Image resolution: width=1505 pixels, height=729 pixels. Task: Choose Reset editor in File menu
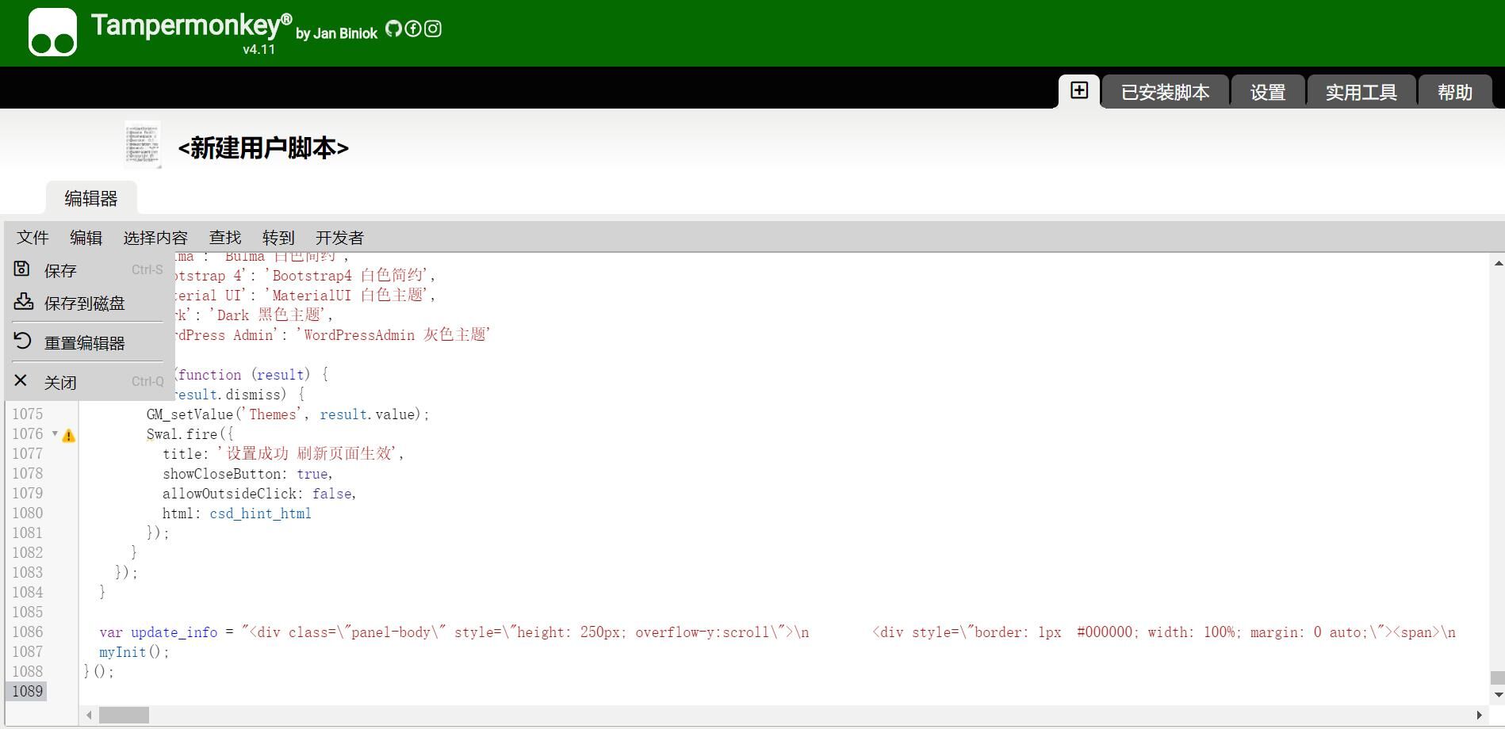(x=84, y=343)
